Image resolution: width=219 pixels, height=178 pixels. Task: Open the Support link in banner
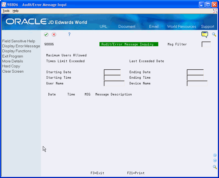pyautogui.click(x=207, y=26)
